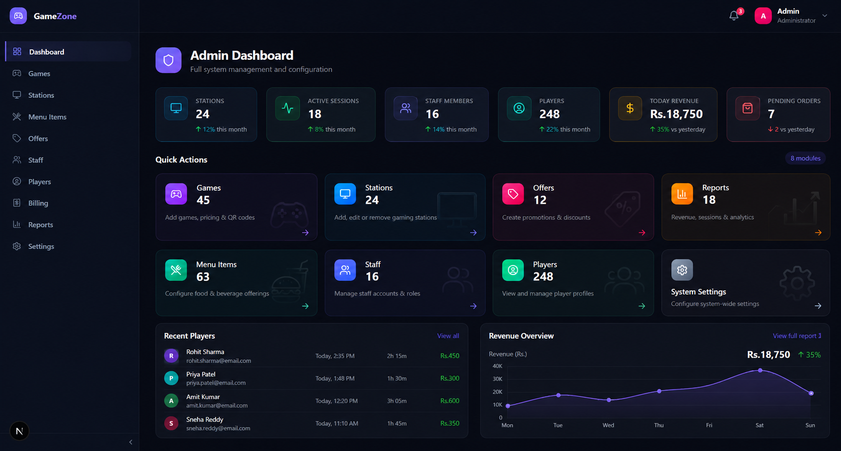Click the Players stat user icon
Screen dimensions: 841x451
coord(519,108)
